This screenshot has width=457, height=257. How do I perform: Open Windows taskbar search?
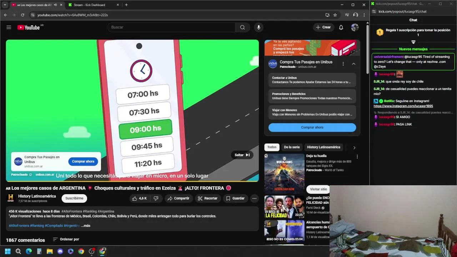coord(18,251)
